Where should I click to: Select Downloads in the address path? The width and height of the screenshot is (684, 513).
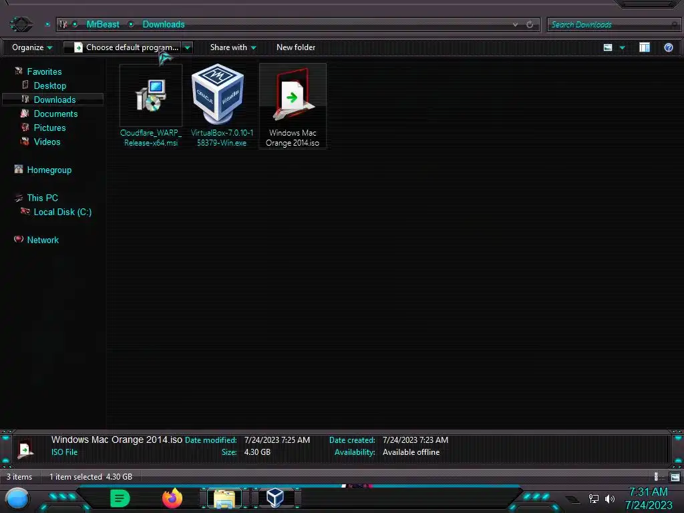point(164,25)
